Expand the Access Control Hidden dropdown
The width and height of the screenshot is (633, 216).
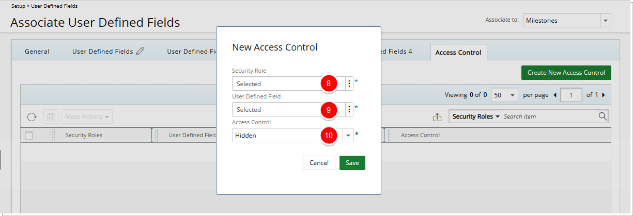349,135
